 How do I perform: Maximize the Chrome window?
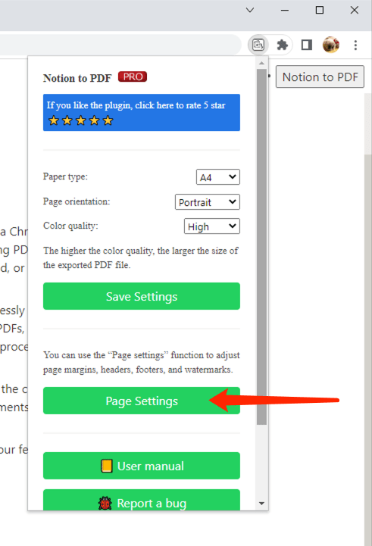click(320, 10)
